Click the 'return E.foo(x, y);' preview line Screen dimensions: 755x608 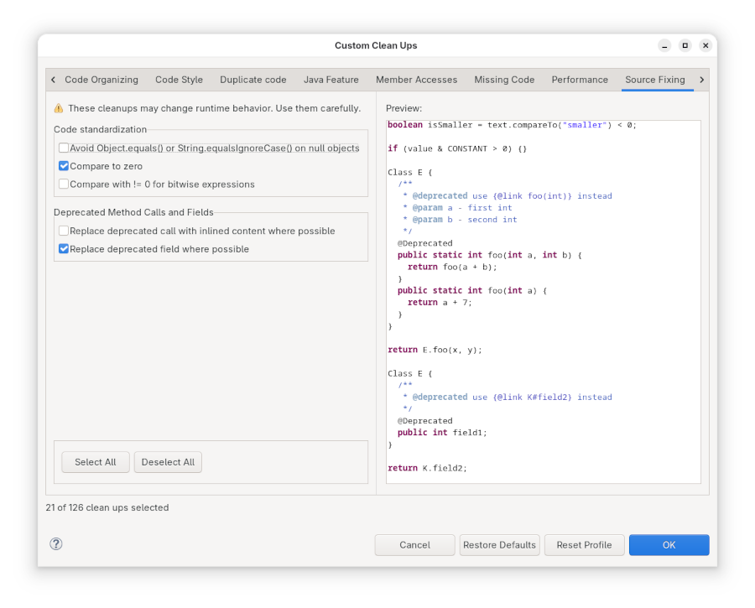[x=435, y=350]
